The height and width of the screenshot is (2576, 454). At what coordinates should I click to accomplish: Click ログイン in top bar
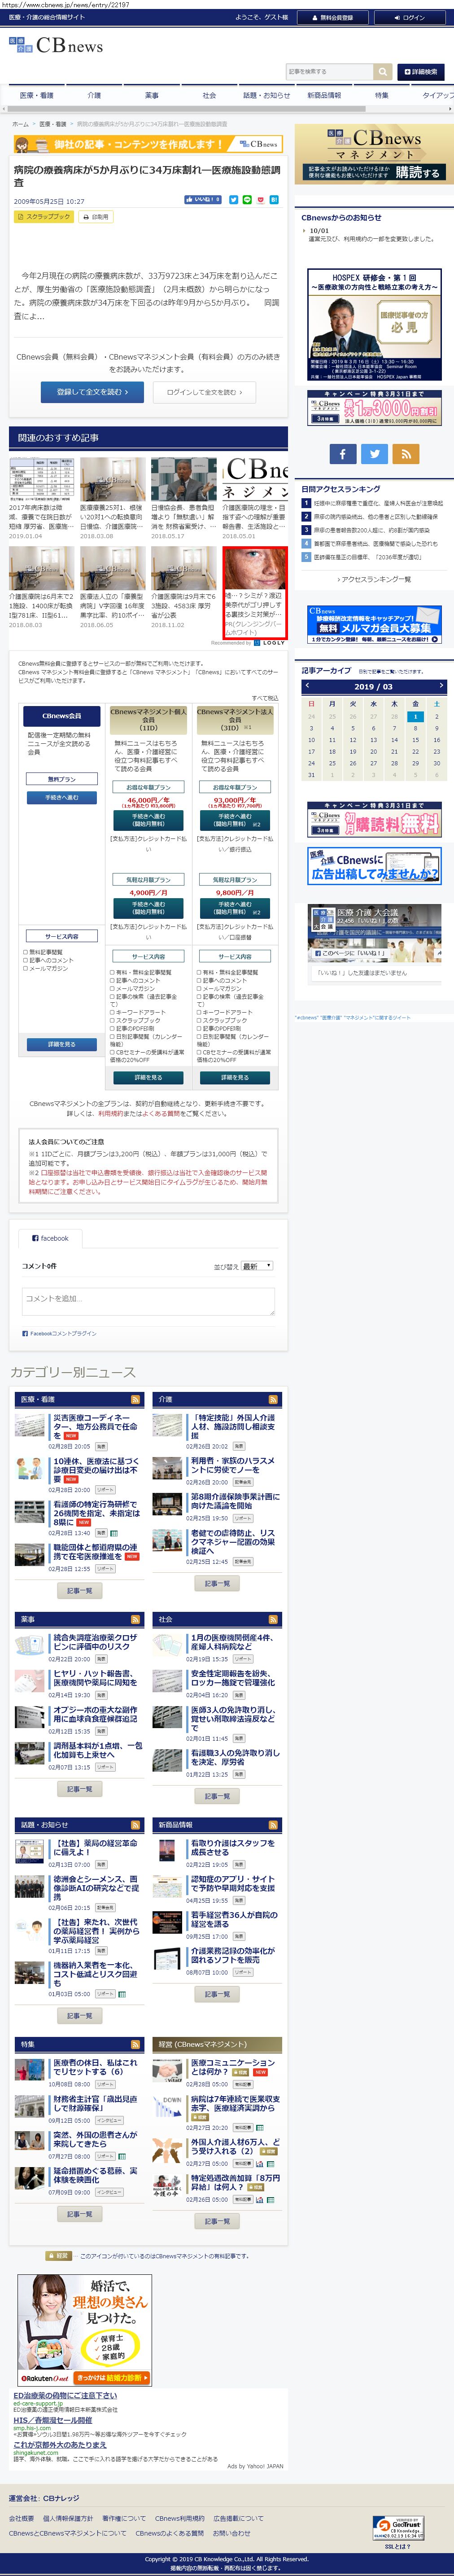pos(410,17)
